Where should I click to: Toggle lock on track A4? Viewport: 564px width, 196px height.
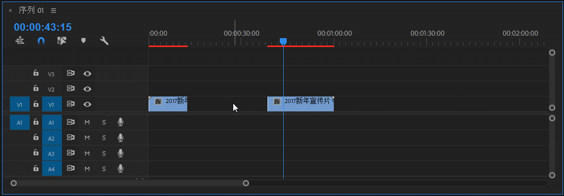tap(36, 168)
